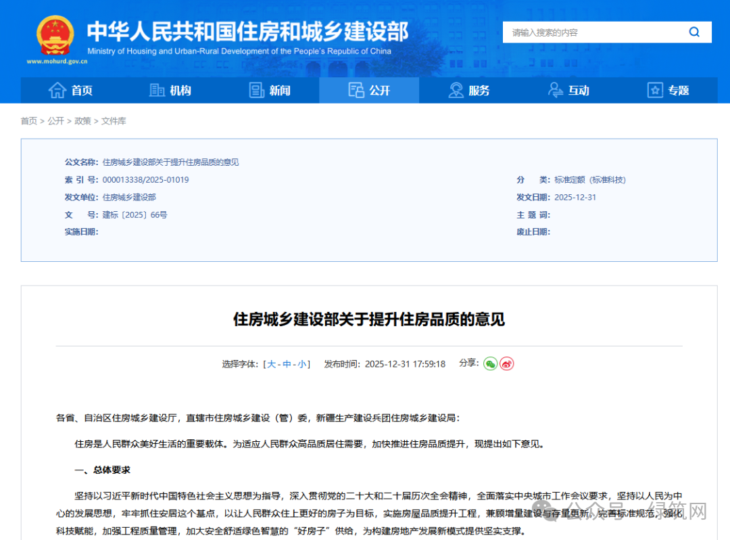Set font size to 中
The image size is (730, 540).
[x=287, y=364]
